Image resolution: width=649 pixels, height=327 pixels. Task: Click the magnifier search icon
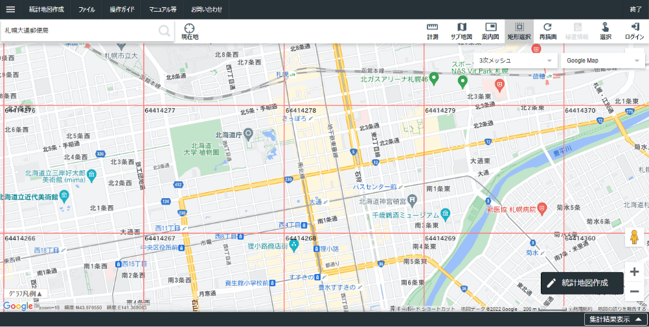[x=165, y=30]
